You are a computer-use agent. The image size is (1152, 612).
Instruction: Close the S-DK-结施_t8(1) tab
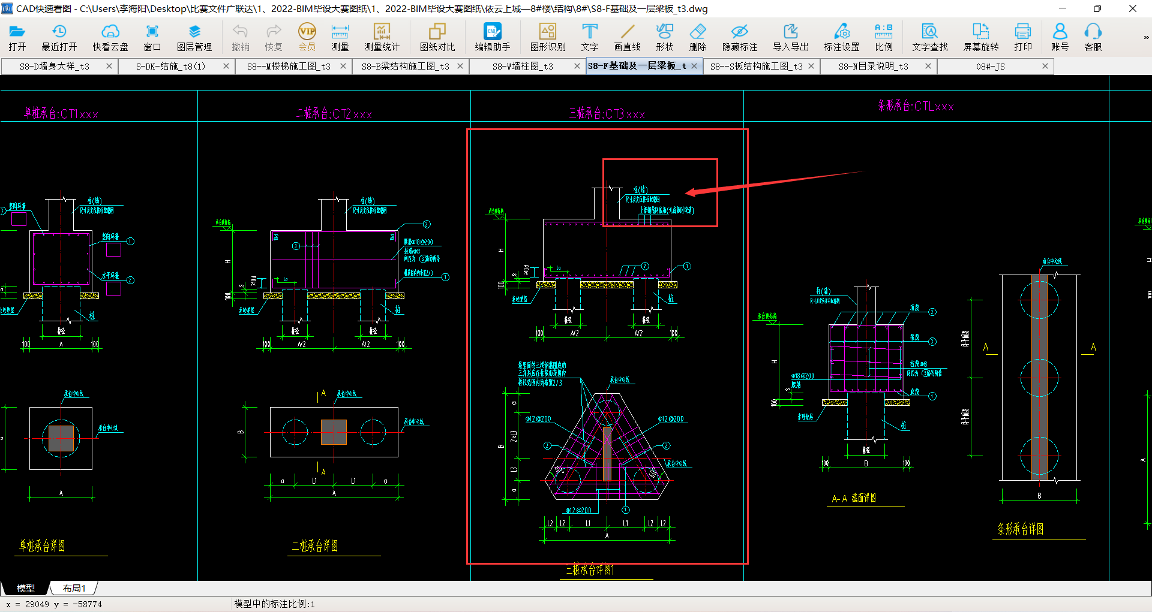pos(226,66)
